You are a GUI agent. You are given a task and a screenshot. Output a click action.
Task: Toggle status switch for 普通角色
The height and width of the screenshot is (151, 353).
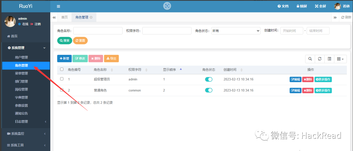coord(209,90)
